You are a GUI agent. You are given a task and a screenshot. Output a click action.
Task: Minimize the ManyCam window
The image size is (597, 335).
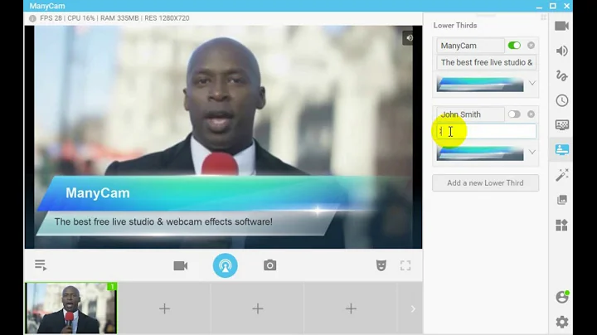(x=539, y=6)
